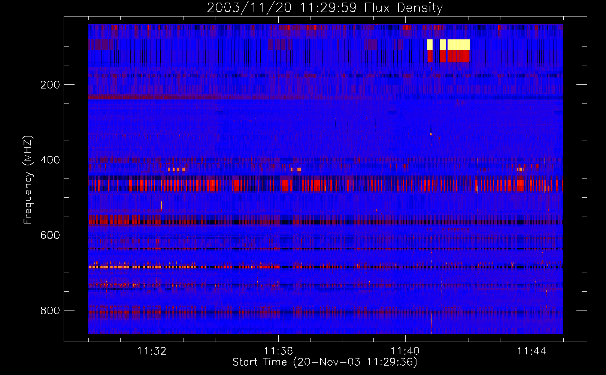Image resolution: width=606 pixels, height=375 pixels.
Task: Click the 800 frequency tick label
Action: 50,310
